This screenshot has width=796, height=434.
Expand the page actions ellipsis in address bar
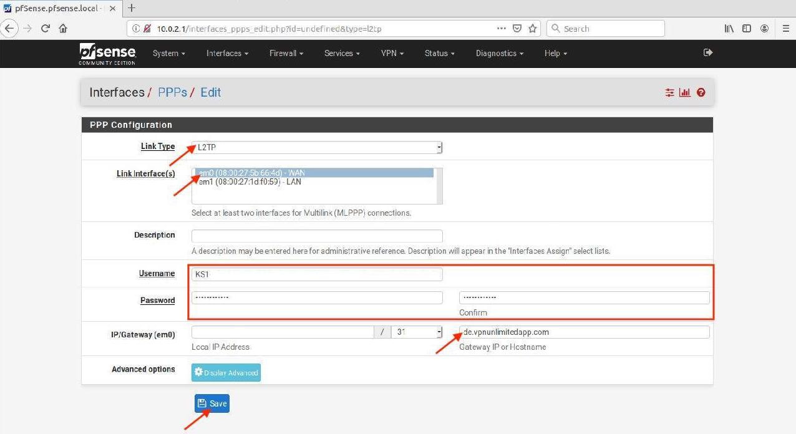tap(501, 28)
